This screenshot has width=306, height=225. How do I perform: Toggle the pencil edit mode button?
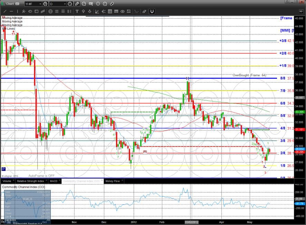pyautogui.click(x=77, y=4)
